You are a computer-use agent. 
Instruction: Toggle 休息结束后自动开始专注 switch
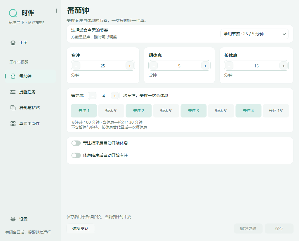pos(76,156)
